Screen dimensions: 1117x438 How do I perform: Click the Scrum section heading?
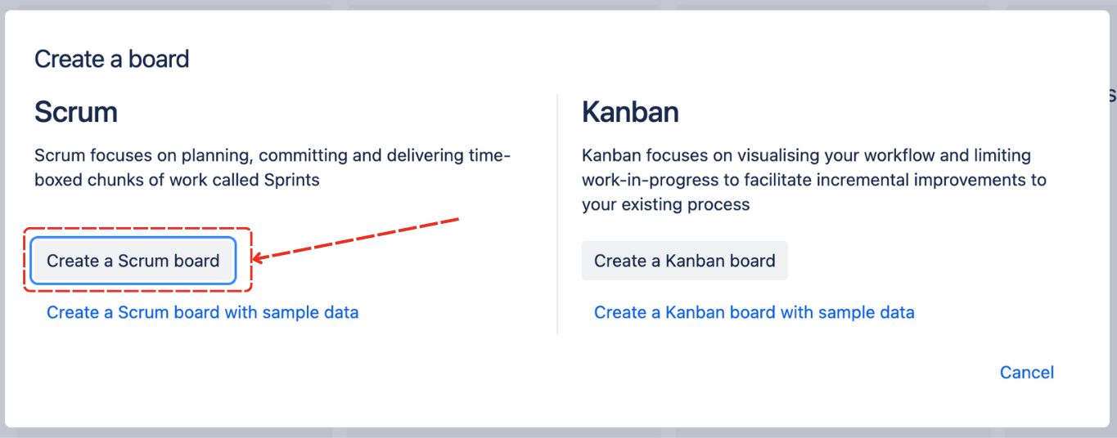[76, 112]
